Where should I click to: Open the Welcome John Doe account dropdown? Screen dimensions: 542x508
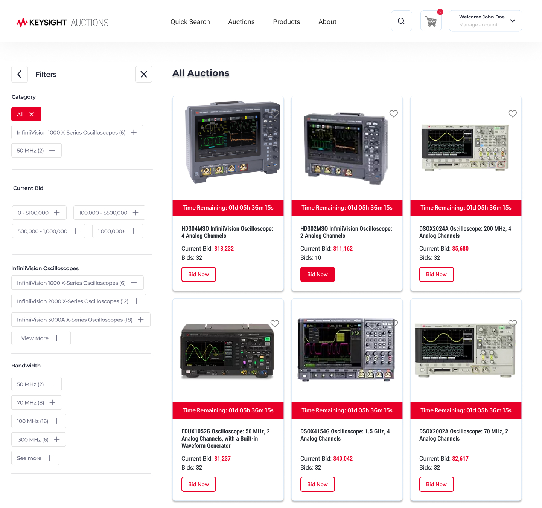click(486, 21)
